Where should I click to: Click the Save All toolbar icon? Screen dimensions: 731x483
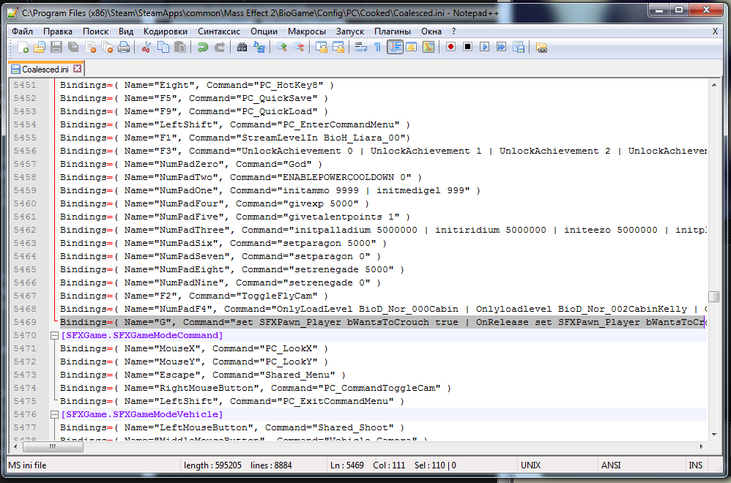(73, 47)
